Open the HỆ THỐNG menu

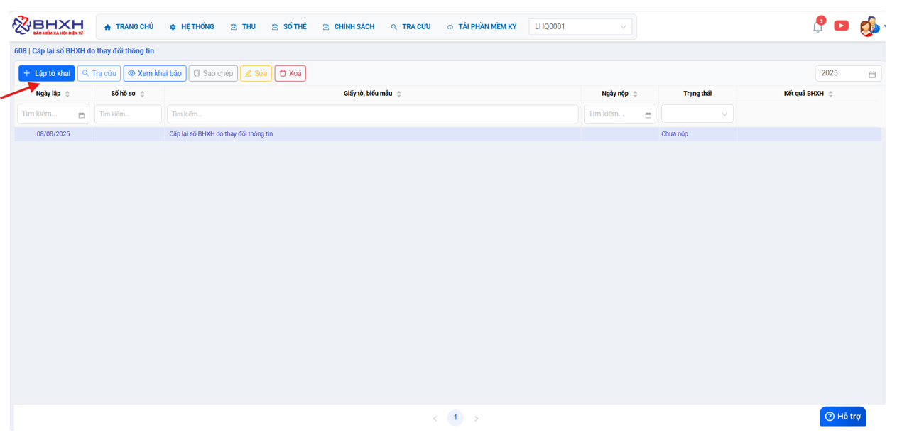192,27
